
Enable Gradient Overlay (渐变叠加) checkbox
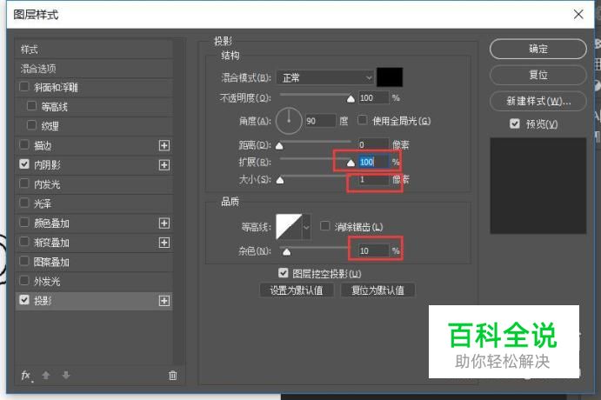(x=24, y=242)
